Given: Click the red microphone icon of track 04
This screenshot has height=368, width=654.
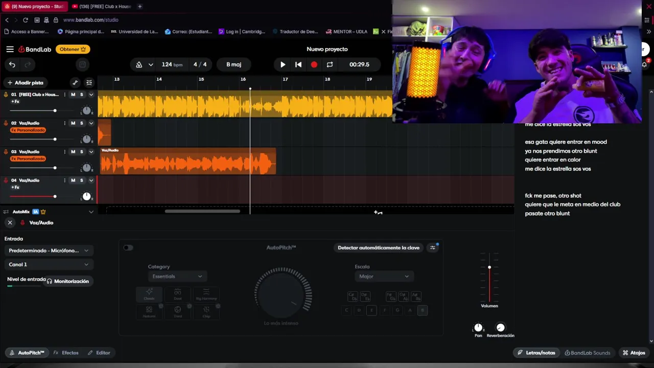Looking at the screenshot, I should [x=6, y=180].
